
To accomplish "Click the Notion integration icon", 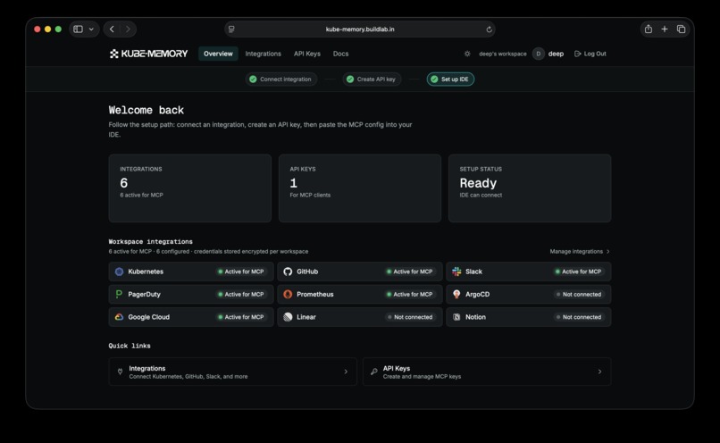I will click(456, 317).
